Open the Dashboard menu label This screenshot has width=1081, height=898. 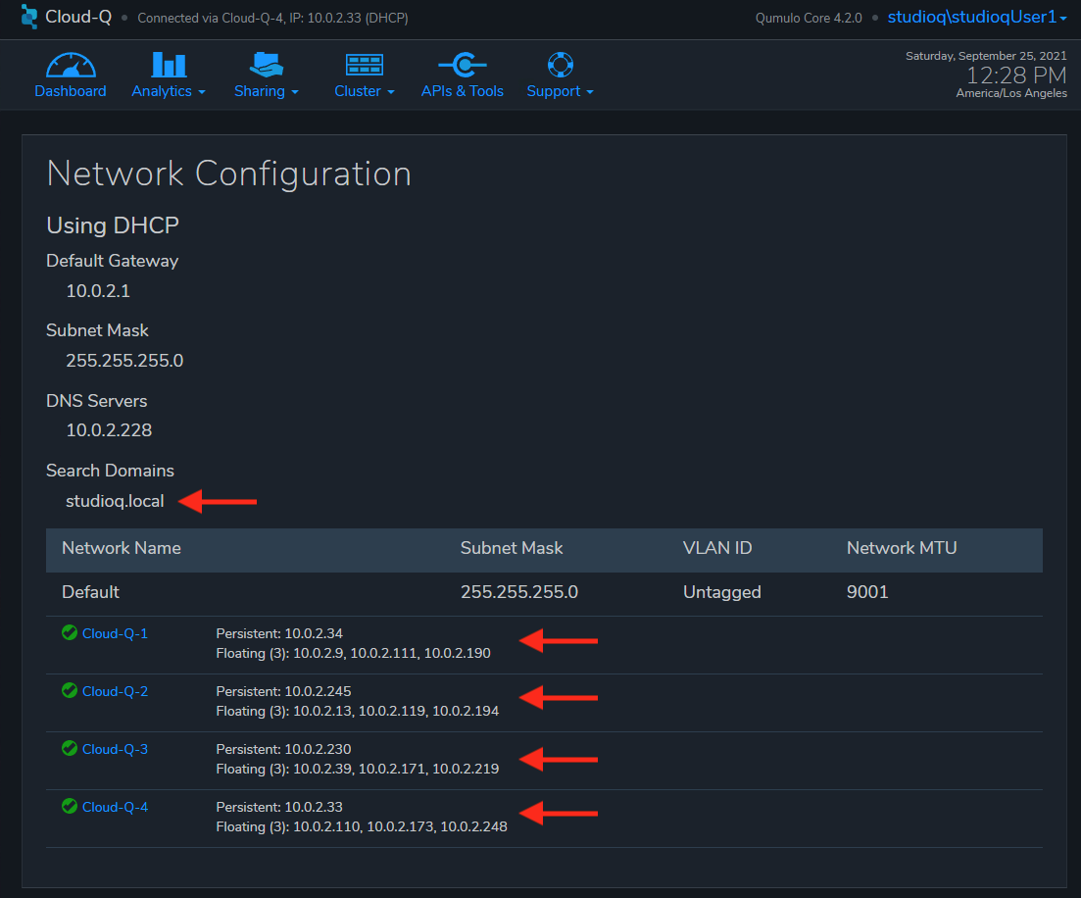[71, 91]
